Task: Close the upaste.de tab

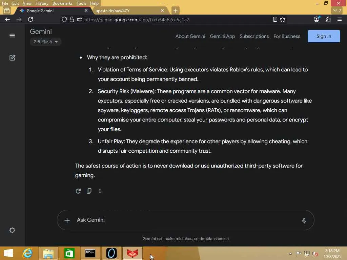Action: click(162, 10)
